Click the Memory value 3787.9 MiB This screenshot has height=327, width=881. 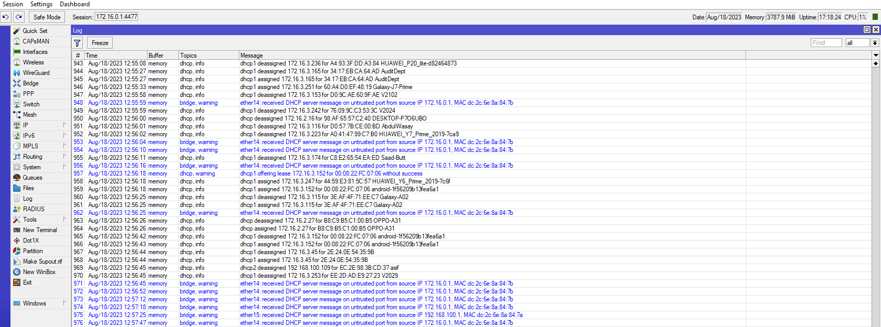781,17
